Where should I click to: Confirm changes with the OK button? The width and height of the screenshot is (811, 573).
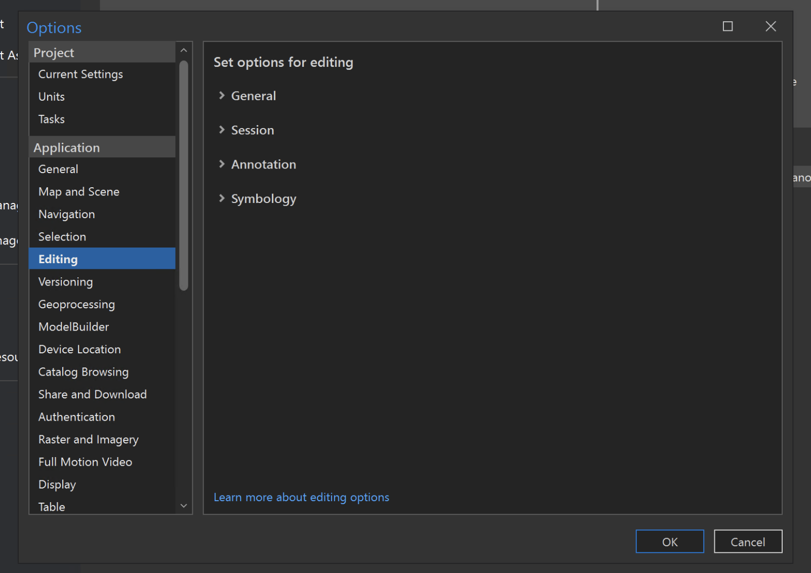(x=669, y=541)
